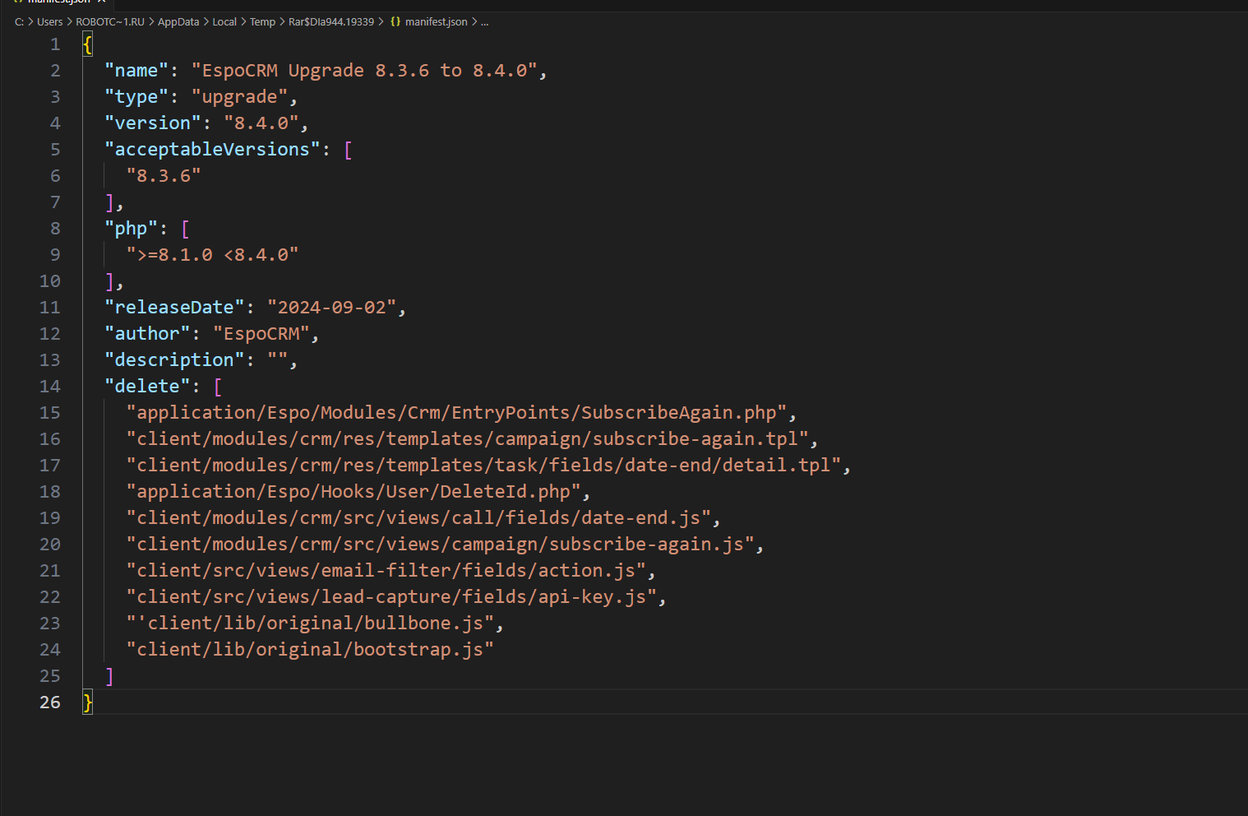Click line number 14 in the gutter
The height and width of the screenshot is (816, 1248).
pos(49,387)
